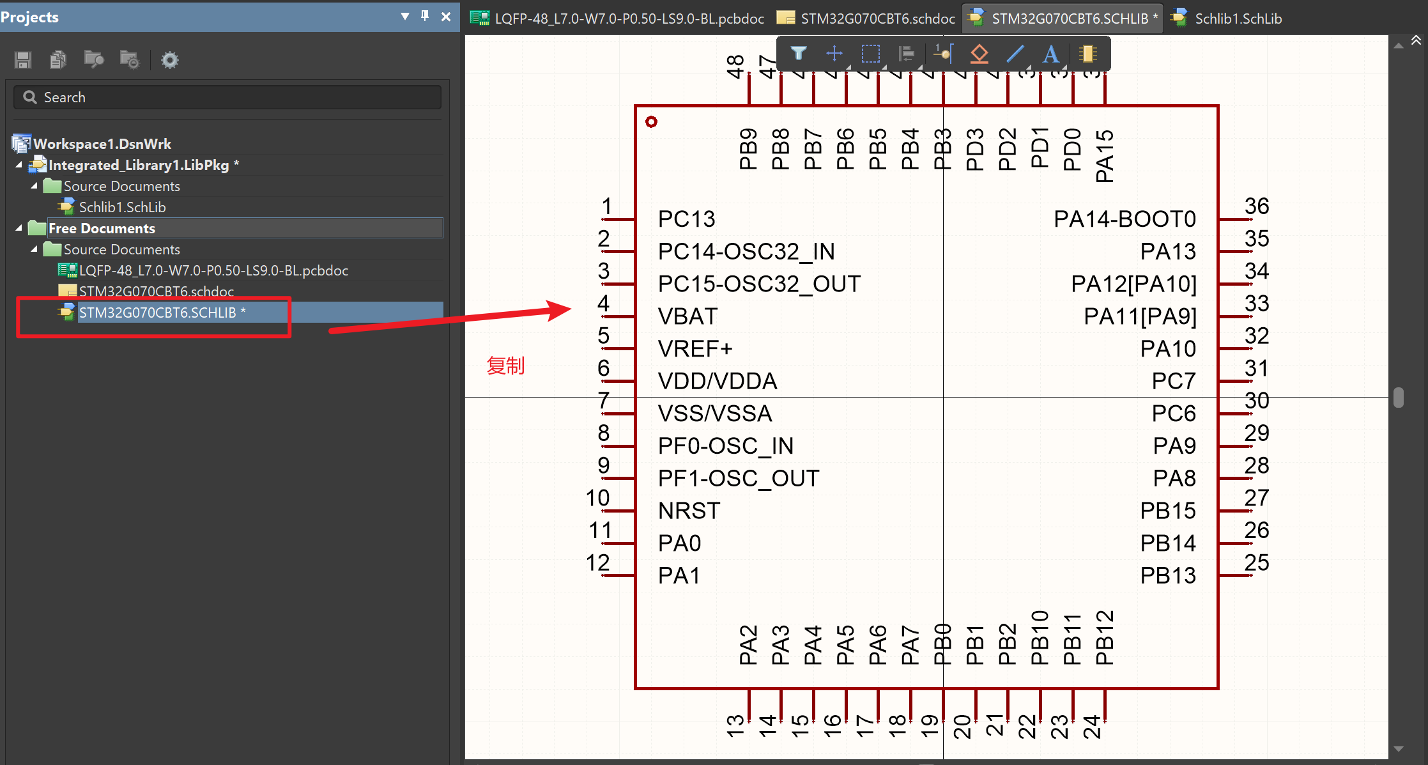Image resolution: width=1428 pixels, height=765 pixels.
Task: Click the Search field in Projects panel
Action: [227, 97]
